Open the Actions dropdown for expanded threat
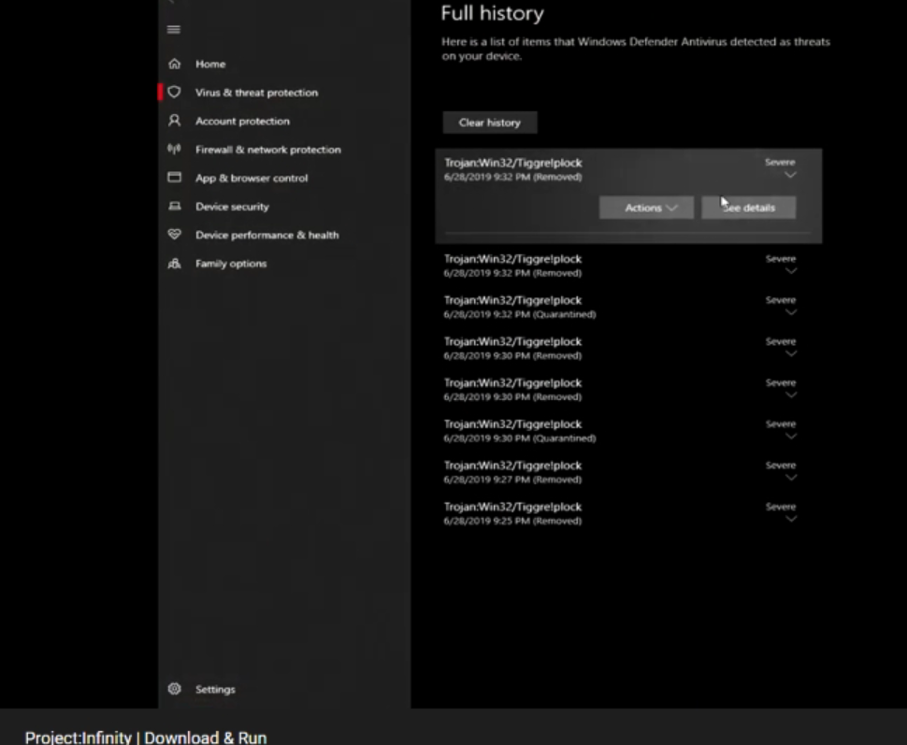Viewport: 907px width, 745px height. (x=647, y=208)
